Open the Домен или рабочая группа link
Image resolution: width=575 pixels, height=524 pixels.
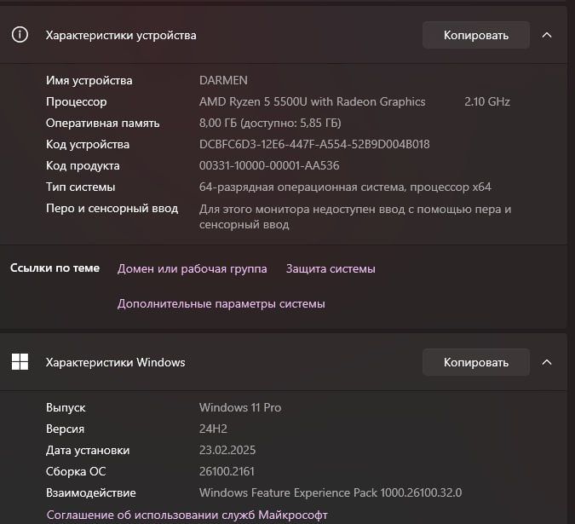pos(193,268)
